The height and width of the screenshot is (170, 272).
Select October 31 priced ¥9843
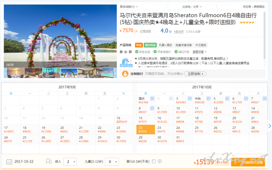[x=183, y=139]
